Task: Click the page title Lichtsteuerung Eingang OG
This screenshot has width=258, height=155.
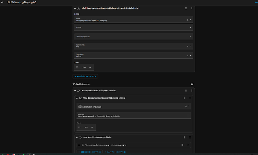Action: [x=22, y=3]
